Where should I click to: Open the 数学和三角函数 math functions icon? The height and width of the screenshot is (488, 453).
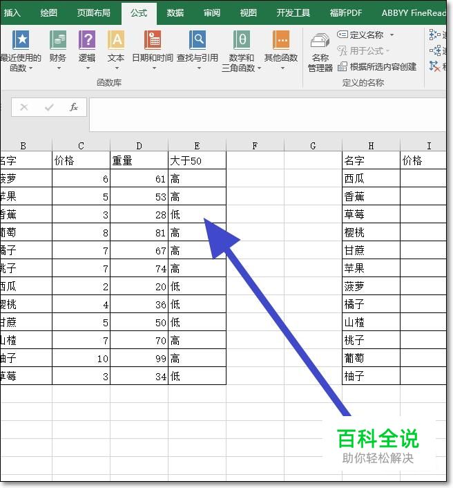tap(241, 40)
